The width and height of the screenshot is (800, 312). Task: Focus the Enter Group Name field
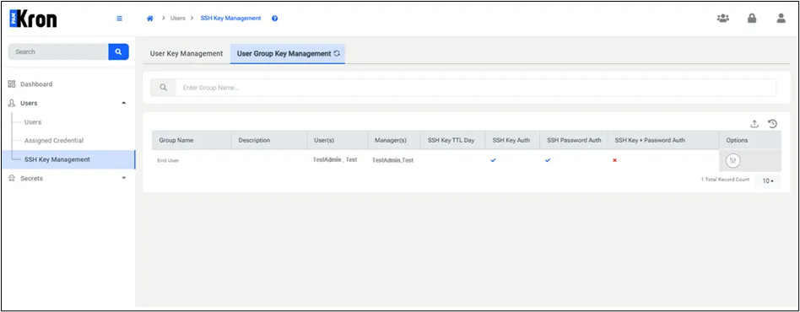click(476, 88)
